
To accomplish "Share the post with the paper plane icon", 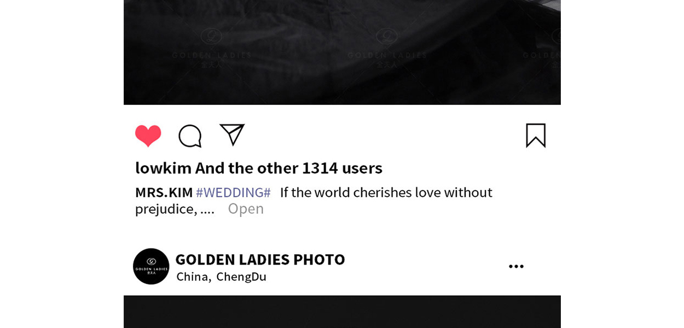I will tap(232, 134).
